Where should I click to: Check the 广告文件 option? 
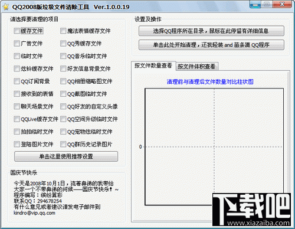pyautogui.click(x=17, y=44)
